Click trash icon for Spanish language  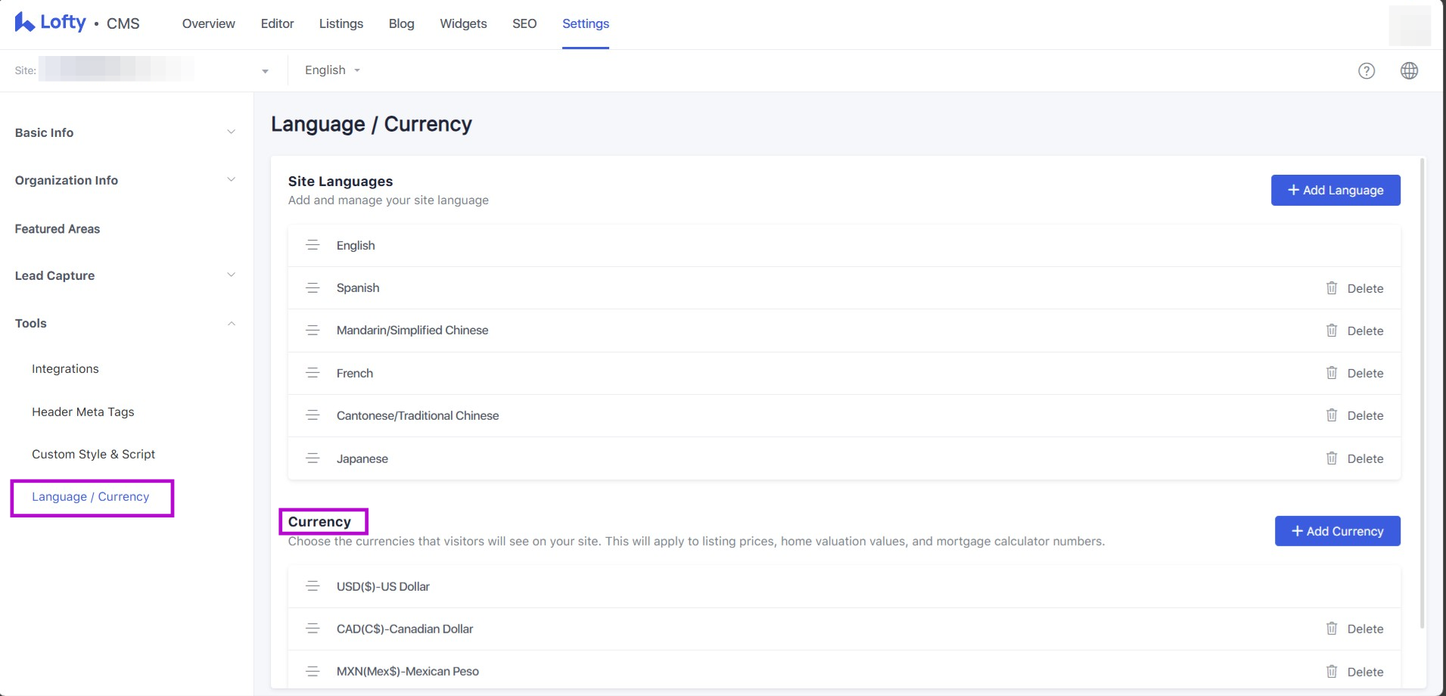coord(1331,288)
